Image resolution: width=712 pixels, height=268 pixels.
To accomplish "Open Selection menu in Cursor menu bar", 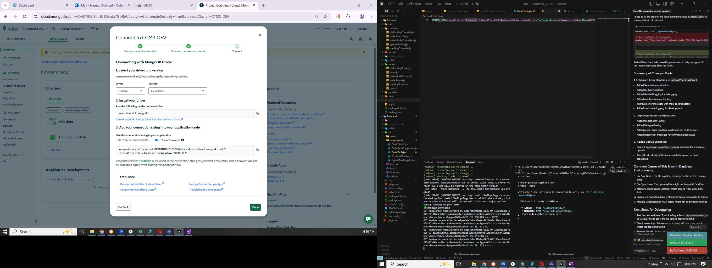I will pos(414,4).
